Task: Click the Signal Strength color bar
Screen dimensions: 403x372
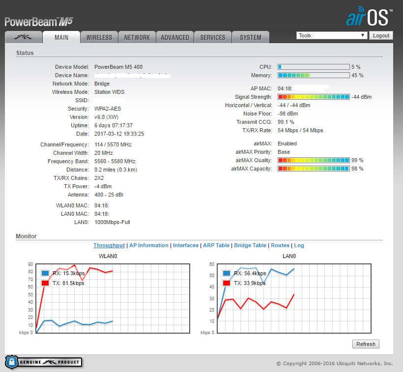Action: tap(314, 97)
